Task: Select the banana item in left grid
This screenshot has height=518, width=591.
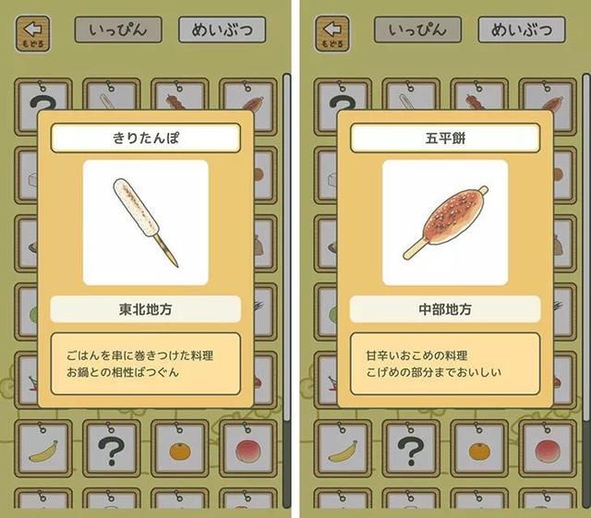Action: 43,450
